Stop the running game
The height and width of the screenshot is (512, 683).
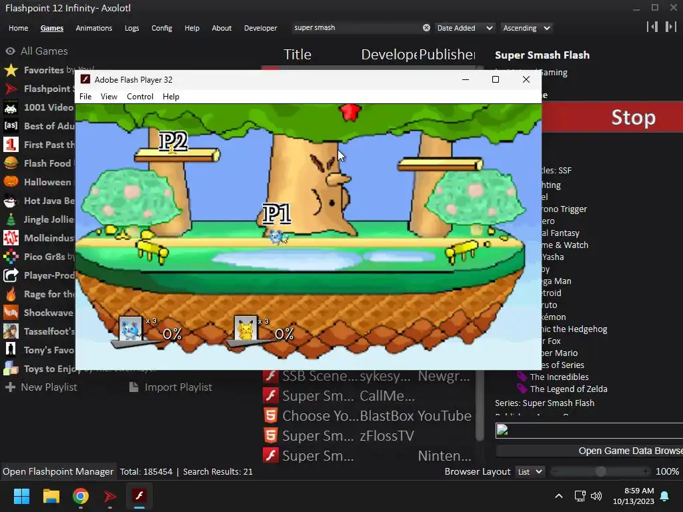(x=612, y=117)
